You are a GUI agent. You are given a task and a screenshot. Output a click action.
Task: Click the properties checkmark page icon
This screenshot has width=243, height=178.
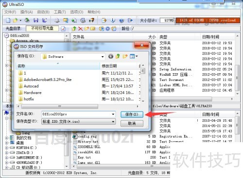point(63,29)
